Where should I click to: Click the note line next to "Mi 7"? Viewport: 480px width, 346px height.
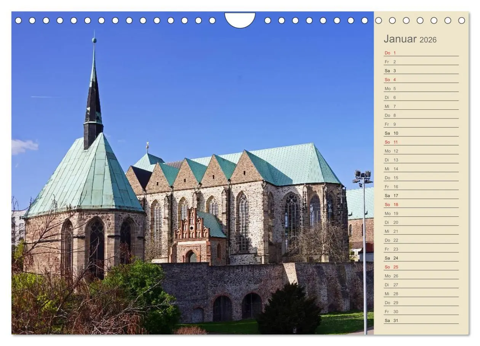pyautogui.click(x=430, y=106)
